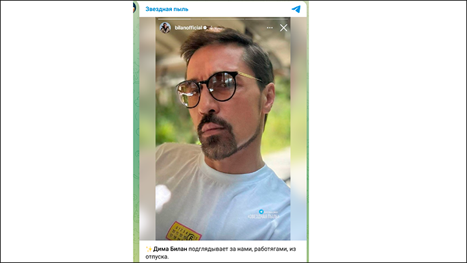467x263 pixels.
Task: Open the story three-dots options menu
Action: coord(270,28)
